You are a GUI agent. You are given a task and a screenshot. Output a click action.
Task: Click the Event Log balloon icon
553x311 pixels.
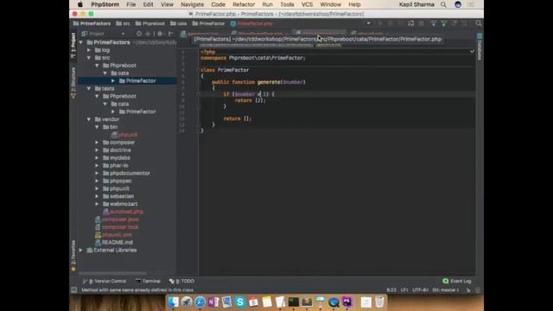pyautogui.click(x=446, y=281)
